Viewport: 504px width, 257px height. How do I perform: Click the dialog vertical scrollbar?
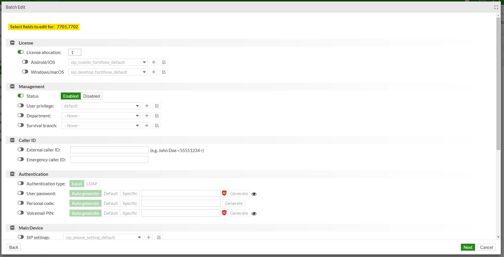pyautogui.click(x=498, y=84)
